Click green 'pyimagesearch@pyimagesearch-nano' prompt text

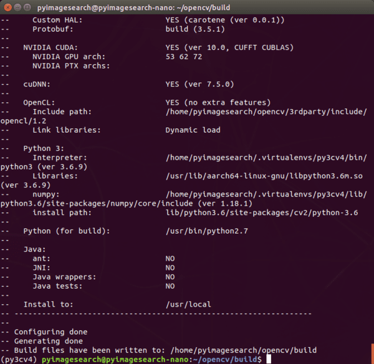pos(115,360)
